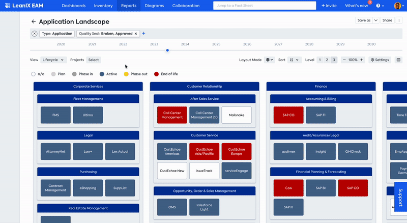Toggle the End of life legend item
This screenshot has width=407, height=223.
click(x=166, y=74)
